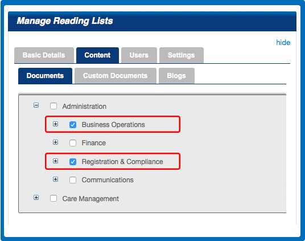The image size is (305, 241).
Task: Tick the Communications checkbox
Action: tap(73, 180)
